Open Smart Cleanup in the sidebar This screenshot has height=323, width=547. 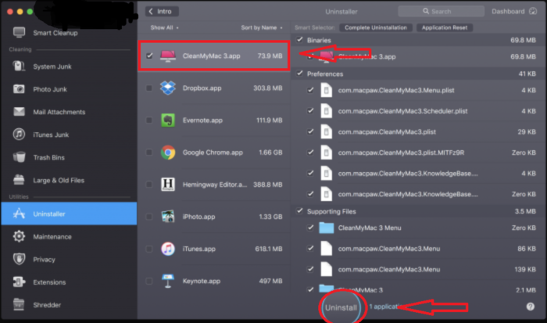[69, 33]
